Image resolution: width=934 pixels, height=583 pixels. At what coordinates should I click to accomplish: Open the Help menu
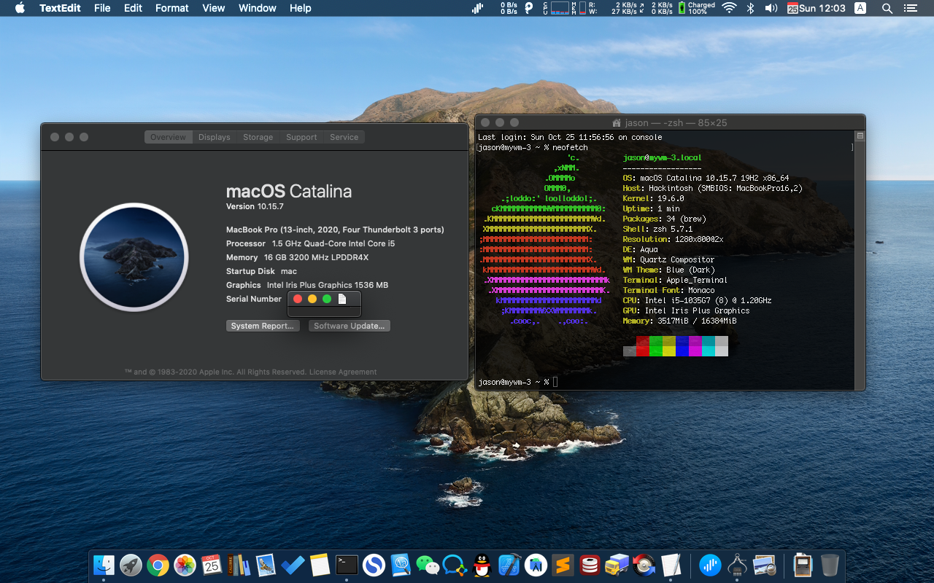(x=300, y=8)
